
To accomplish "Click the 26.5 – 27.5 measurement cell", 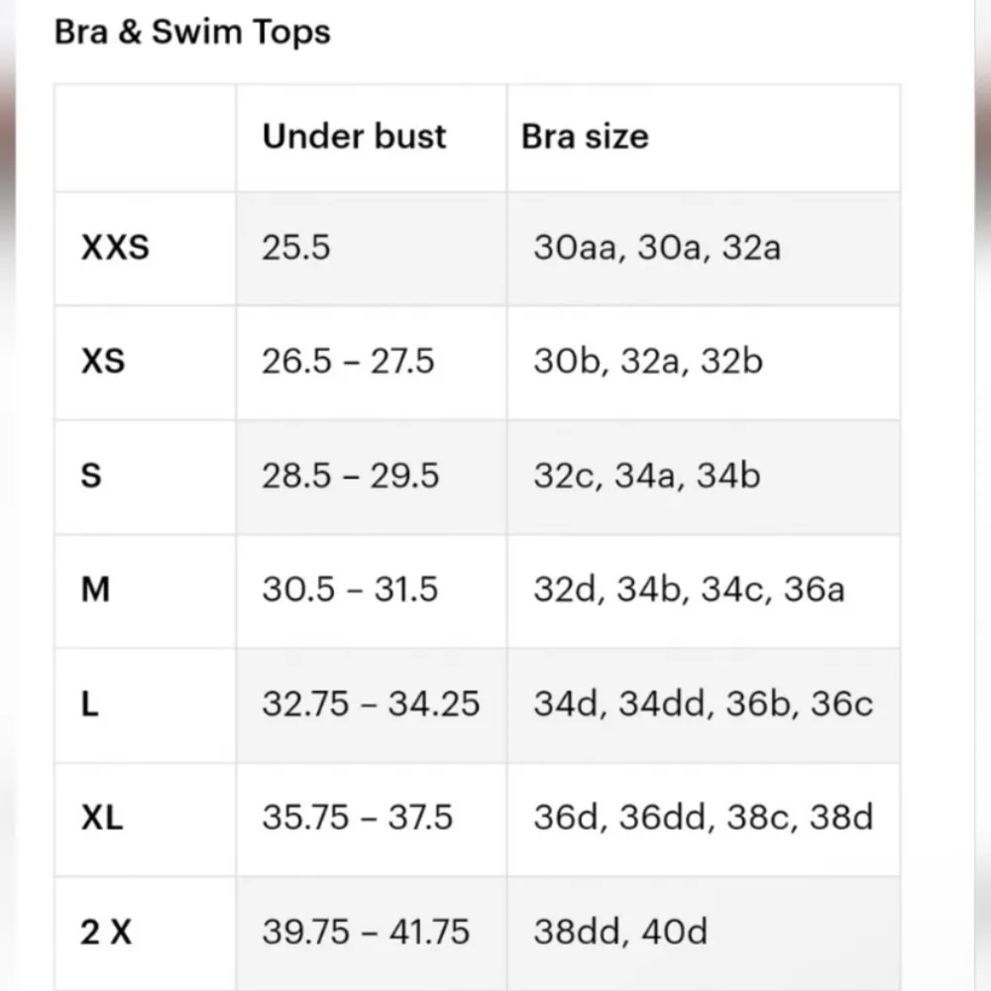I will coord(348,361).
